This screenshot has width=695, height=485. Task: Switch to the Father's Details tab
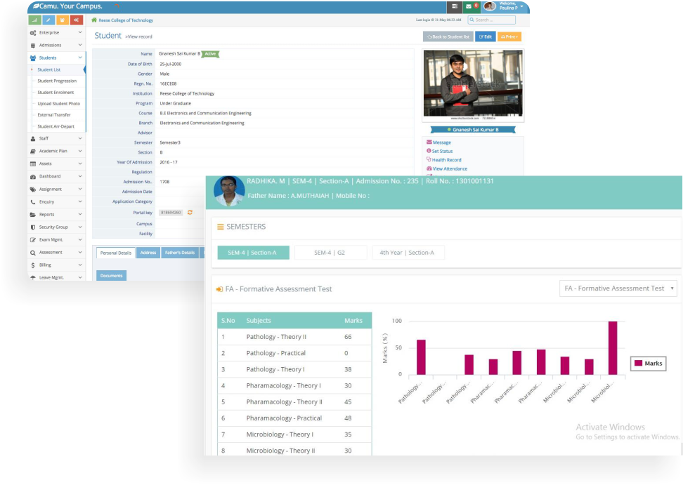pyautogui.click(x=180, y=253)
